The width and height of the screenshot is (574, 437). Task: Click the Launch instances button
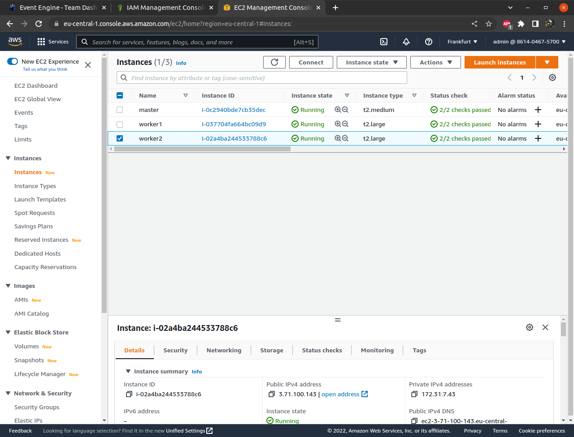500,62
